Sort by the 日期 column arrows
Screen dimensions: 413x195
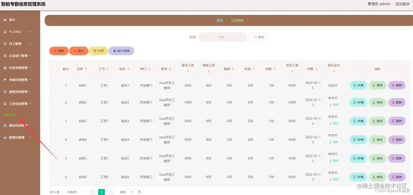tap(316, 69)
